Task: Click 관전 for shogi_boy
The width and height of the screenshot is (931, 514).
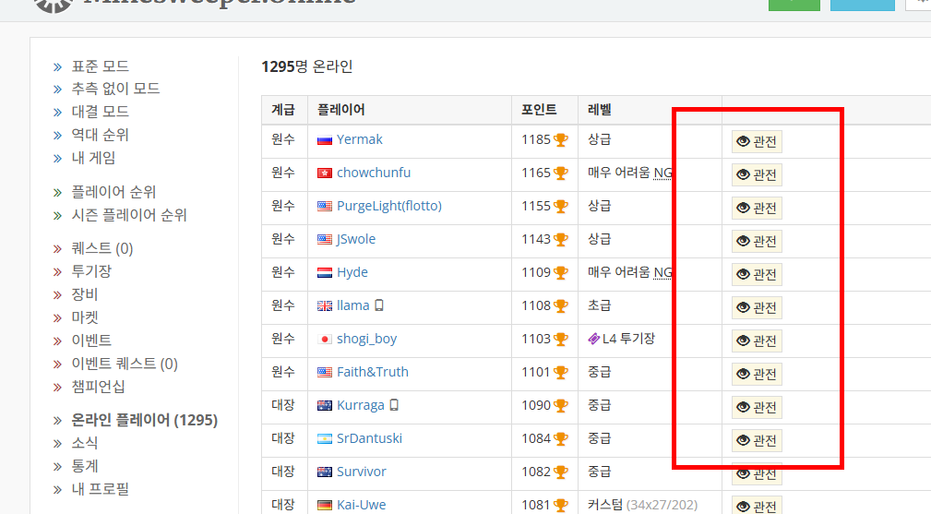Action: click(x=757, y=341)
